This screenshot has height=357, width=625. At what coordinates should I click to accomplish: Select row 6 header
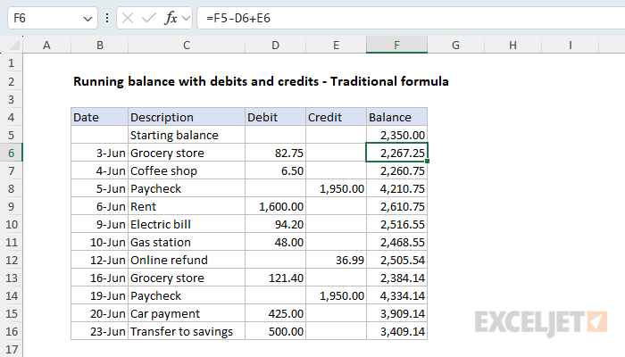pos(11,153)
